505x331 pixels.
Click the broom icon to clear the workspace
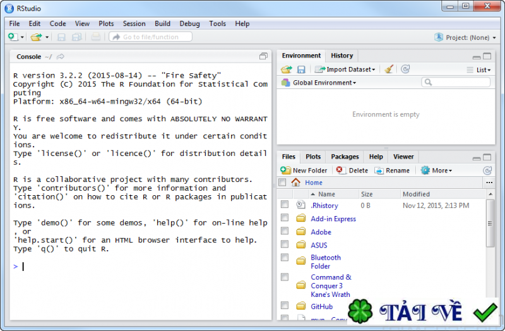[x=389, y=69]
